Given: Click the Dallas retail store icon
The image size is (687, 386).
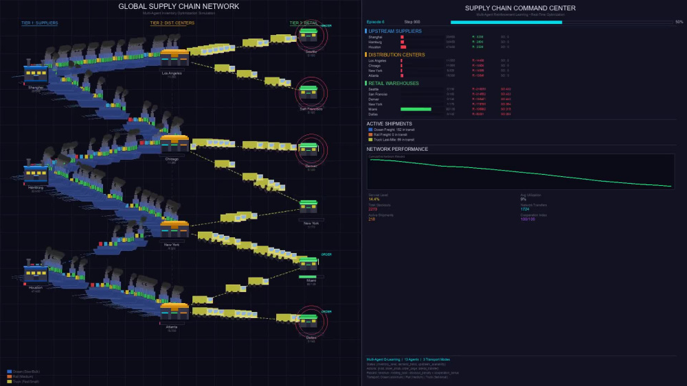Looking at the screenshot, I should pos(308,321).
